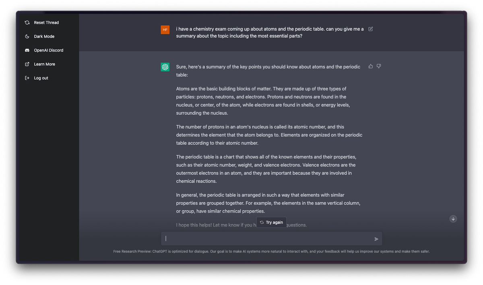The image size is (483, 285).
Task: Edit the chemistry exam prompt message
Action: [x=371, y=29]
